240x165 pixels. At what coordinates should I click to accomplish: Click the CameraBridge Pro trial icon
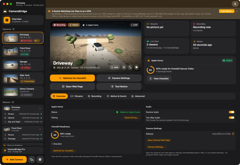click(x=5, y=151)
